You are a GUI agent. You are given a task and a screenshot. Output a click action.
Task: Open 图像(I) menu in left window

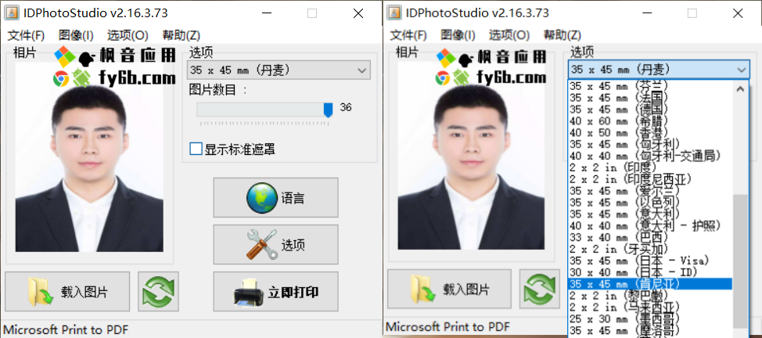76,35
